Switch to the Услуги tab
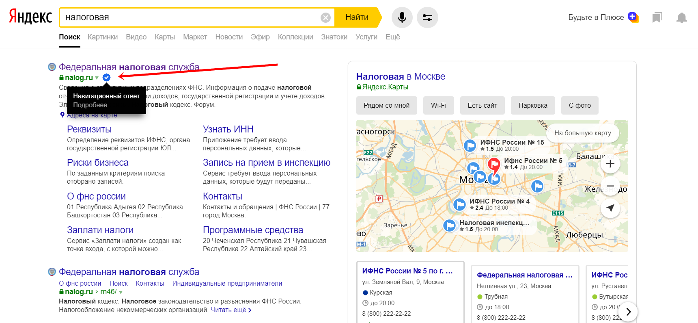Screen dimensions: 698x323 coord(366,37)
